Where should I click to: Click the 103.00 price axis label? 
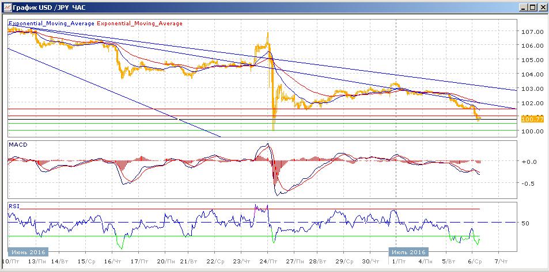click(x=532, y=89)
